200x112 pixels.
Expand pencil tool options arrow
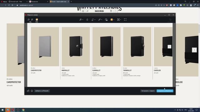102,20
